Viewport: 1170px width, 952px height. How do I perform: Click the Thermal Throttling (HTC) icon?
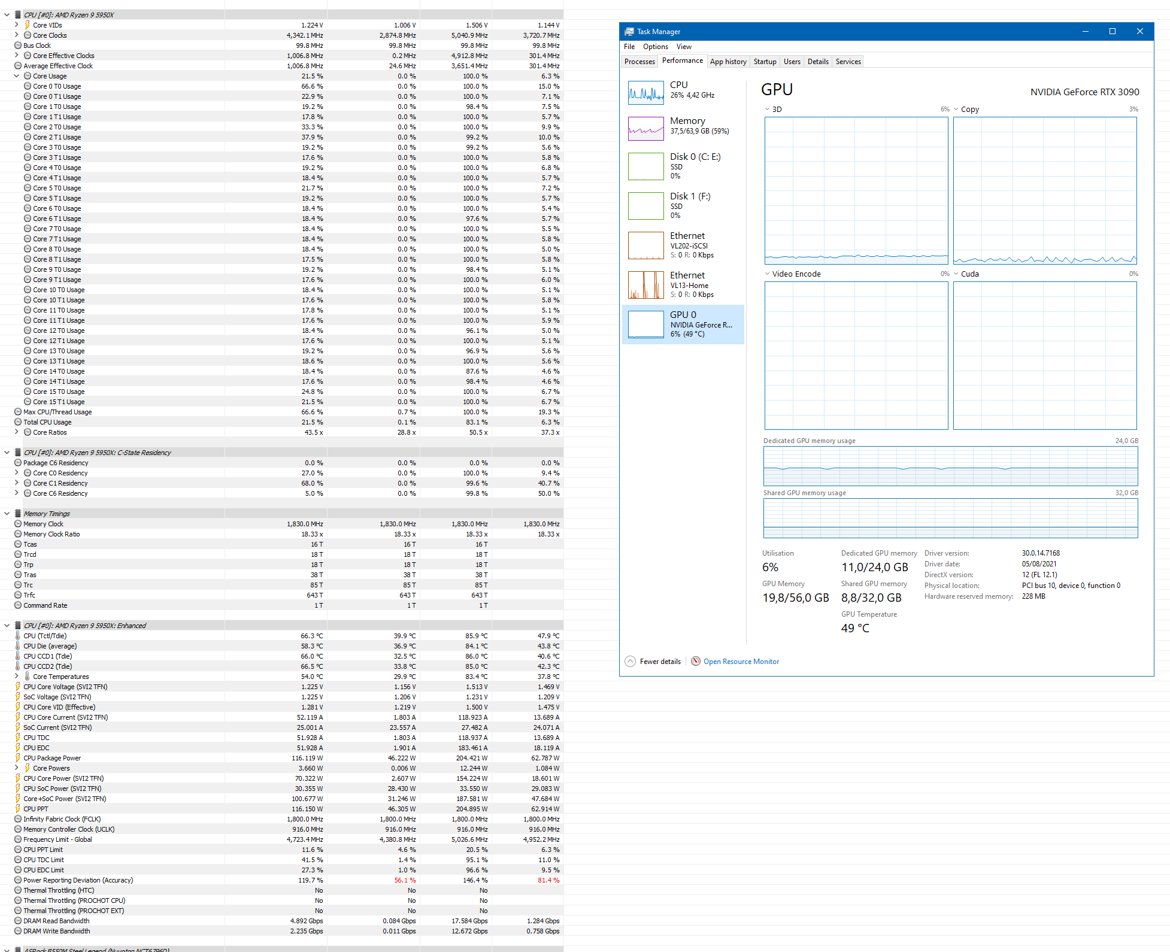[x=18, y=890]
